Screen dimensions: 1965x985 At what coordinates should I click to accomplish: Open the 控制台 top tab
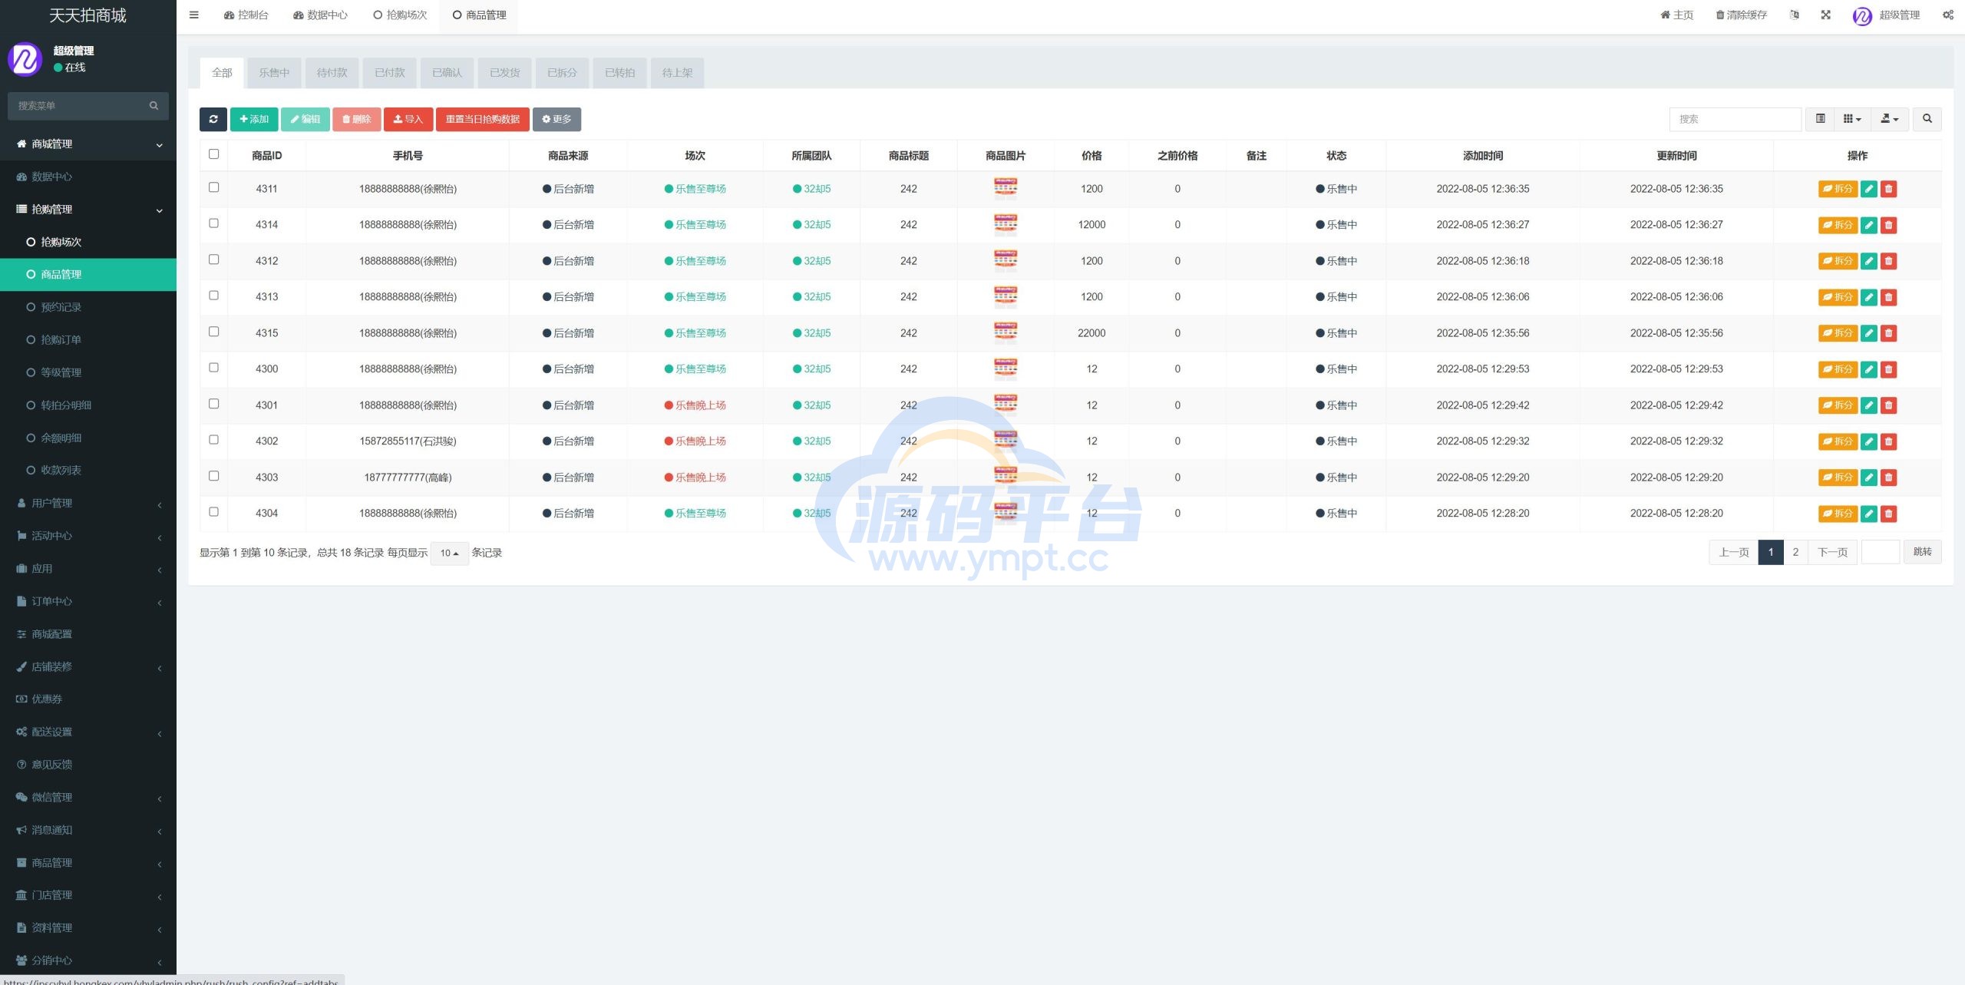pyautogui.click(x=246, y=15)
